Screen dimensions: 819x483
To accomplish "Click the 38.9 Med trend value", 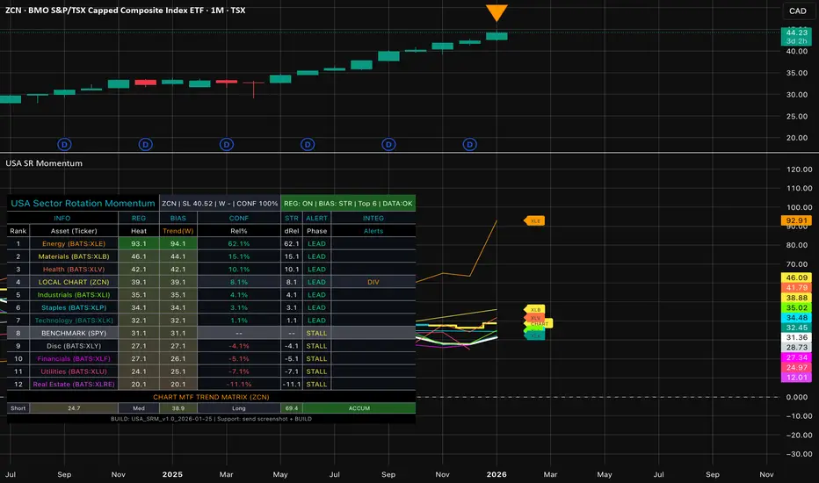I will tap(178, 408).
